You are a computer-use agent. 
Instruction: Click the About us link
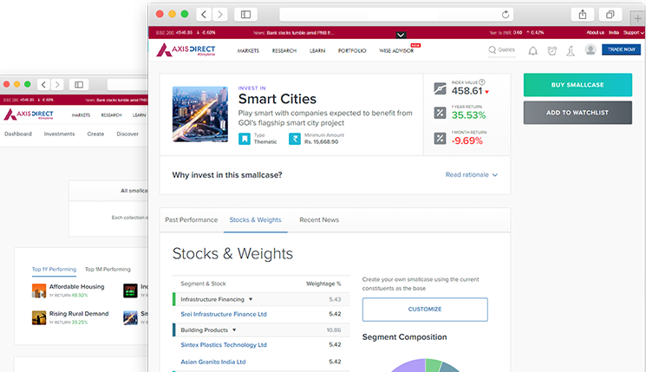[x=596, y=33]
